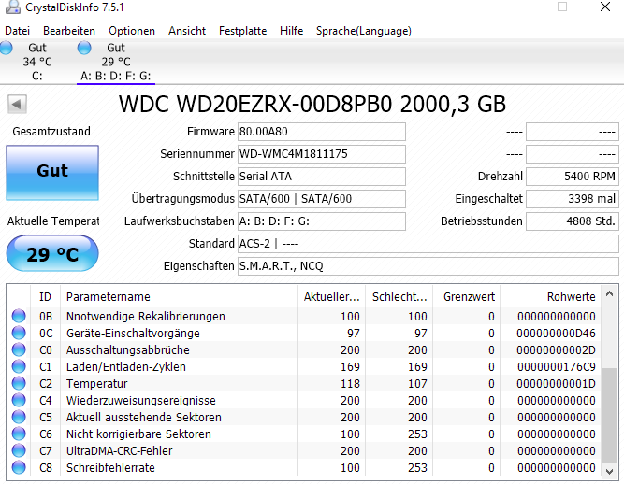624x484 pixels.
Task: Select the Temperatur parameter name
Action: tap(96, 383)
